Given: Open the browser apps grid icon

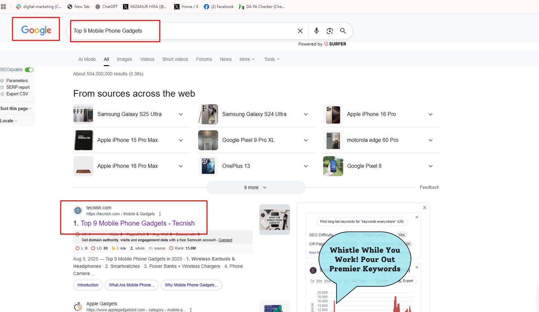Looking at the screenshot, I should [3, 7].
